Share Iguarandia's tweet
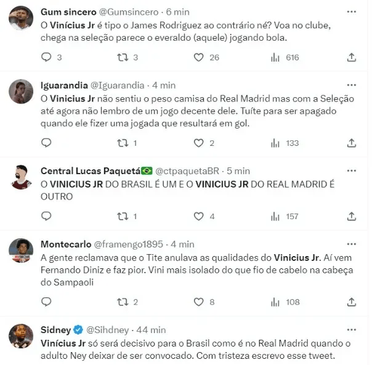The height and width of the screenshot is (365, 375). (x=352, y=143)
